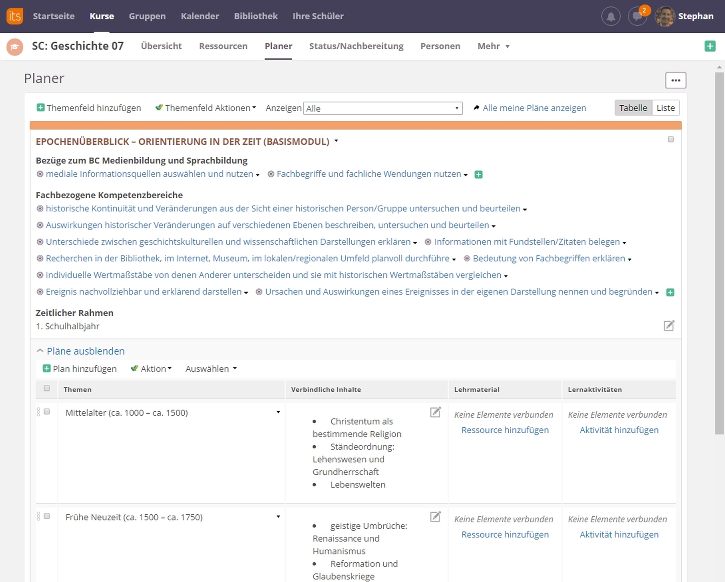725x582 pixels.
Task: Click goal icon before Fachbegriffe und fachliche Wendungen
Action: coord(271,174)
